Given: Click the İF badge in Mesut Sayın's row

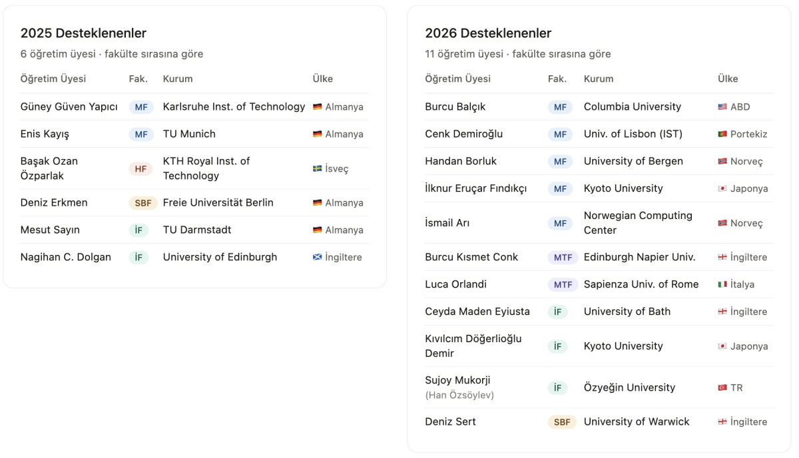Looking at the screenshot, I should tap(138, 230).
